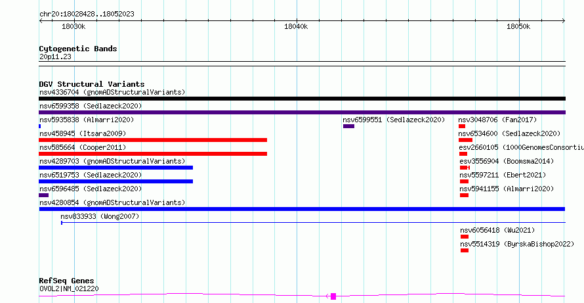Screen dimensions: 584x303
Task: Open nsv6599551 (Sedlazeck2020) label
Action: (394, 120)
